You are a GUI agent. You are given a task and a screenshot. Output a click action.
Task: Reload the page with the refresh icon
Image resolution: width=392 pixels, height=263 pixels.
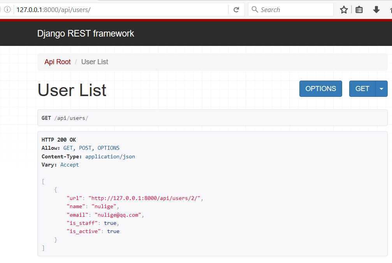coord(236,10)
